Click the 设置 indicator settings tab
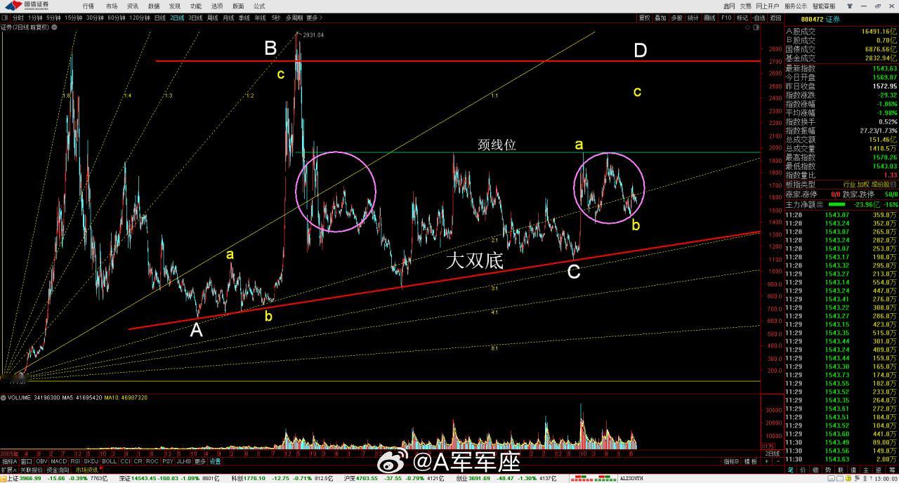This screenshot has width=899, height=483. tap(215, 462)
